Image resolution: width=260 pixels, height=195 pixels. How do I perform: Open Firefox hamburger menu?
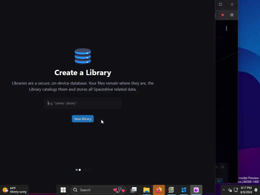coord(232,15)
